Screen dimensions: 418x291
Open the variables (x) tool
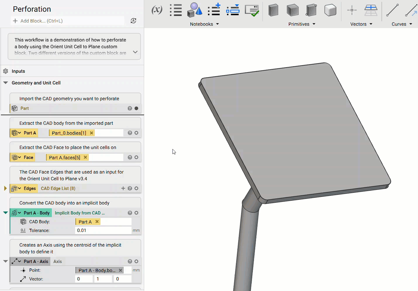coord(157,10)
